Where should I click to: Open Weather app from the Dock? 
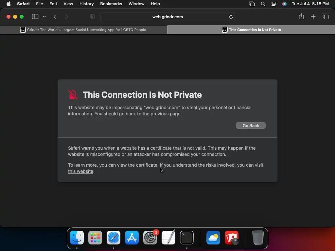[x=213, y=238]
